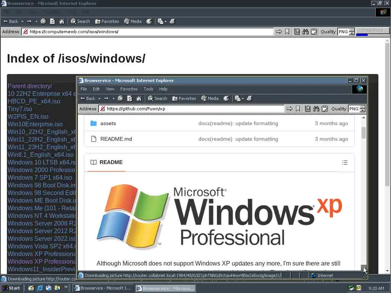Click back window vertical scrollbar thumb
The height and width of the screenshot is (293, 391).
point(387,114)
